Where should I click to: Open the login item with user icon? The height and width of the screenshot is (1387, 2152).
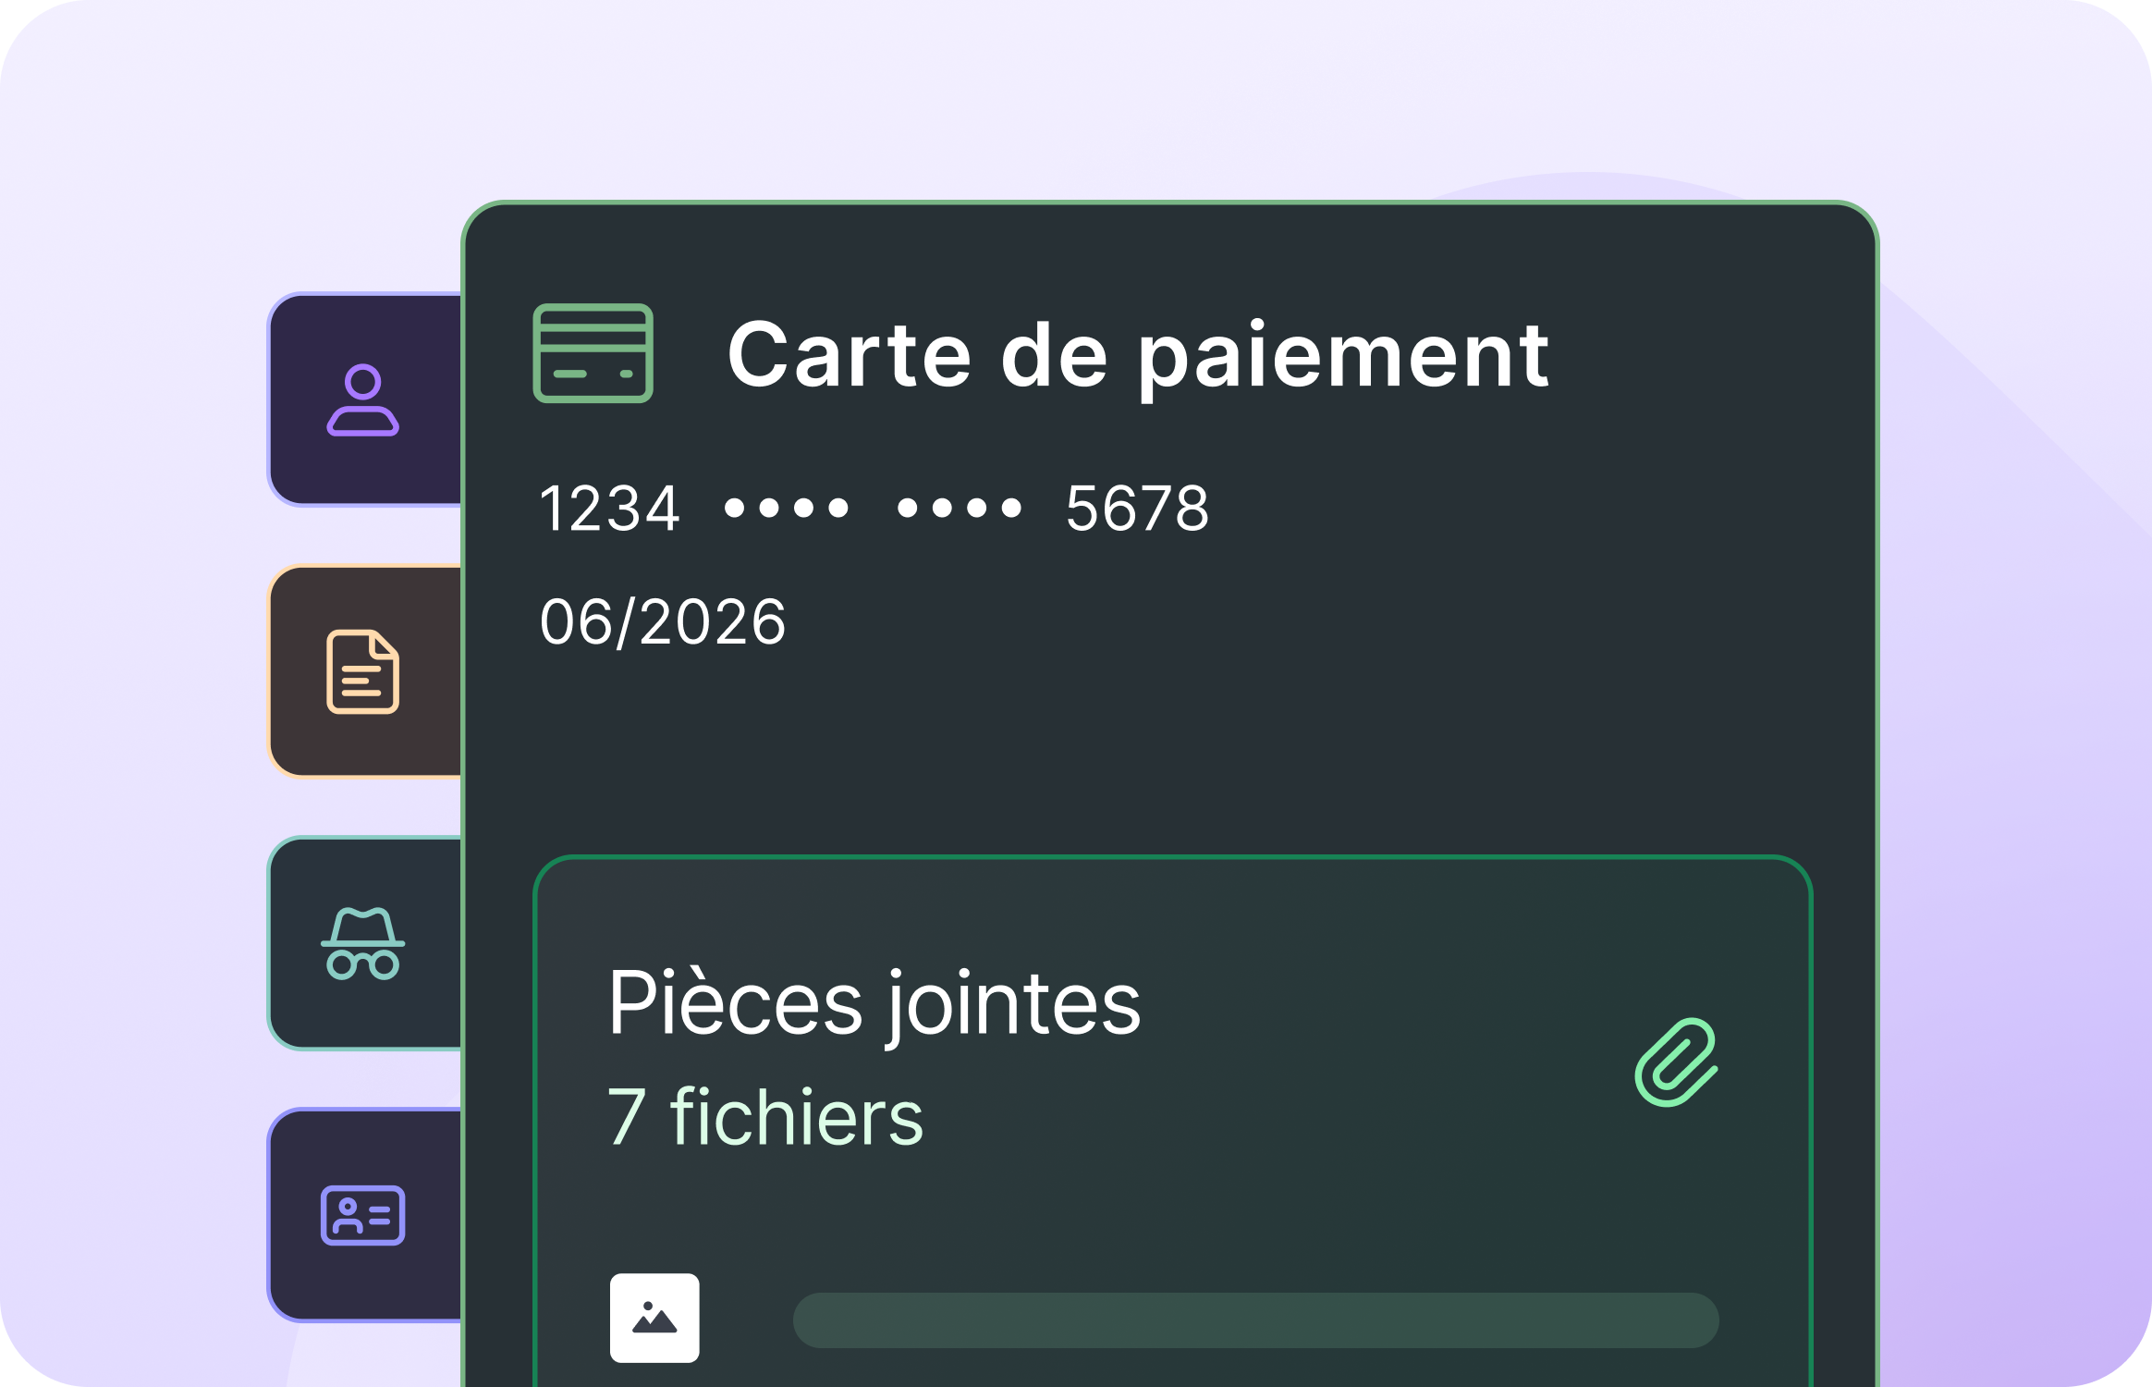click(x=363, y=399)
